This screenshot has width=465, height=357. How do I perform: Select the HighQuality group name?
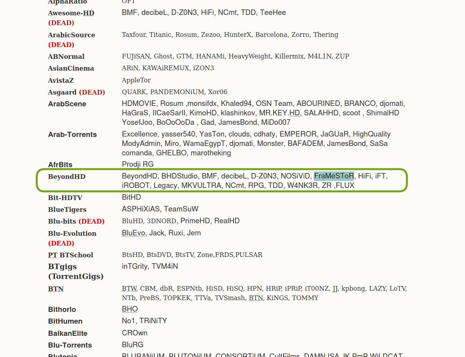click(x=372, y=134)
